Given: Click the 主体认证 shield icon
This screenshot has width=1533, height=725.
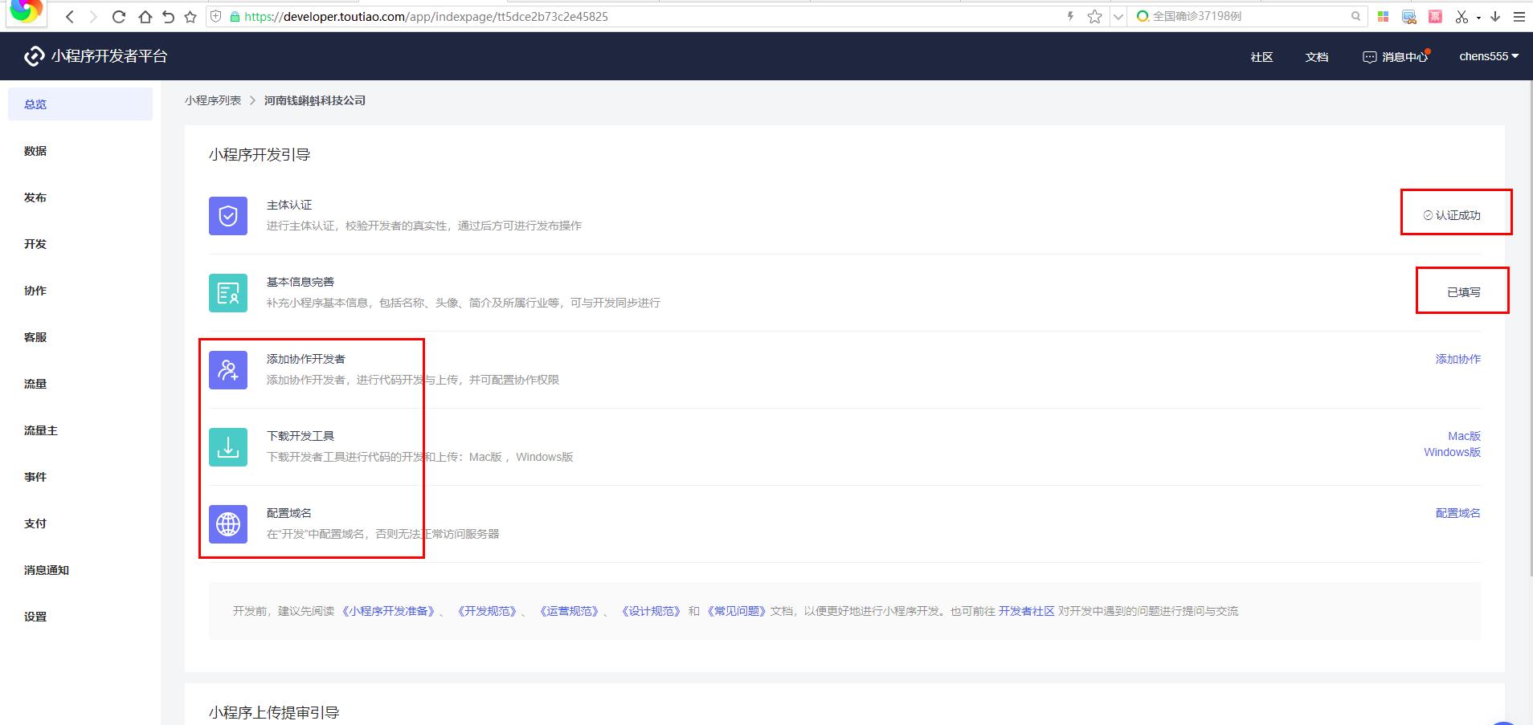Looking at the screenshot, I should 228,216.
